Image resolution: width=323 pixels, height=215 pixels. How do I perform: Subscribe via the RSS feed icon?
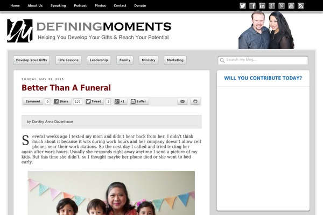click(301, 6)
